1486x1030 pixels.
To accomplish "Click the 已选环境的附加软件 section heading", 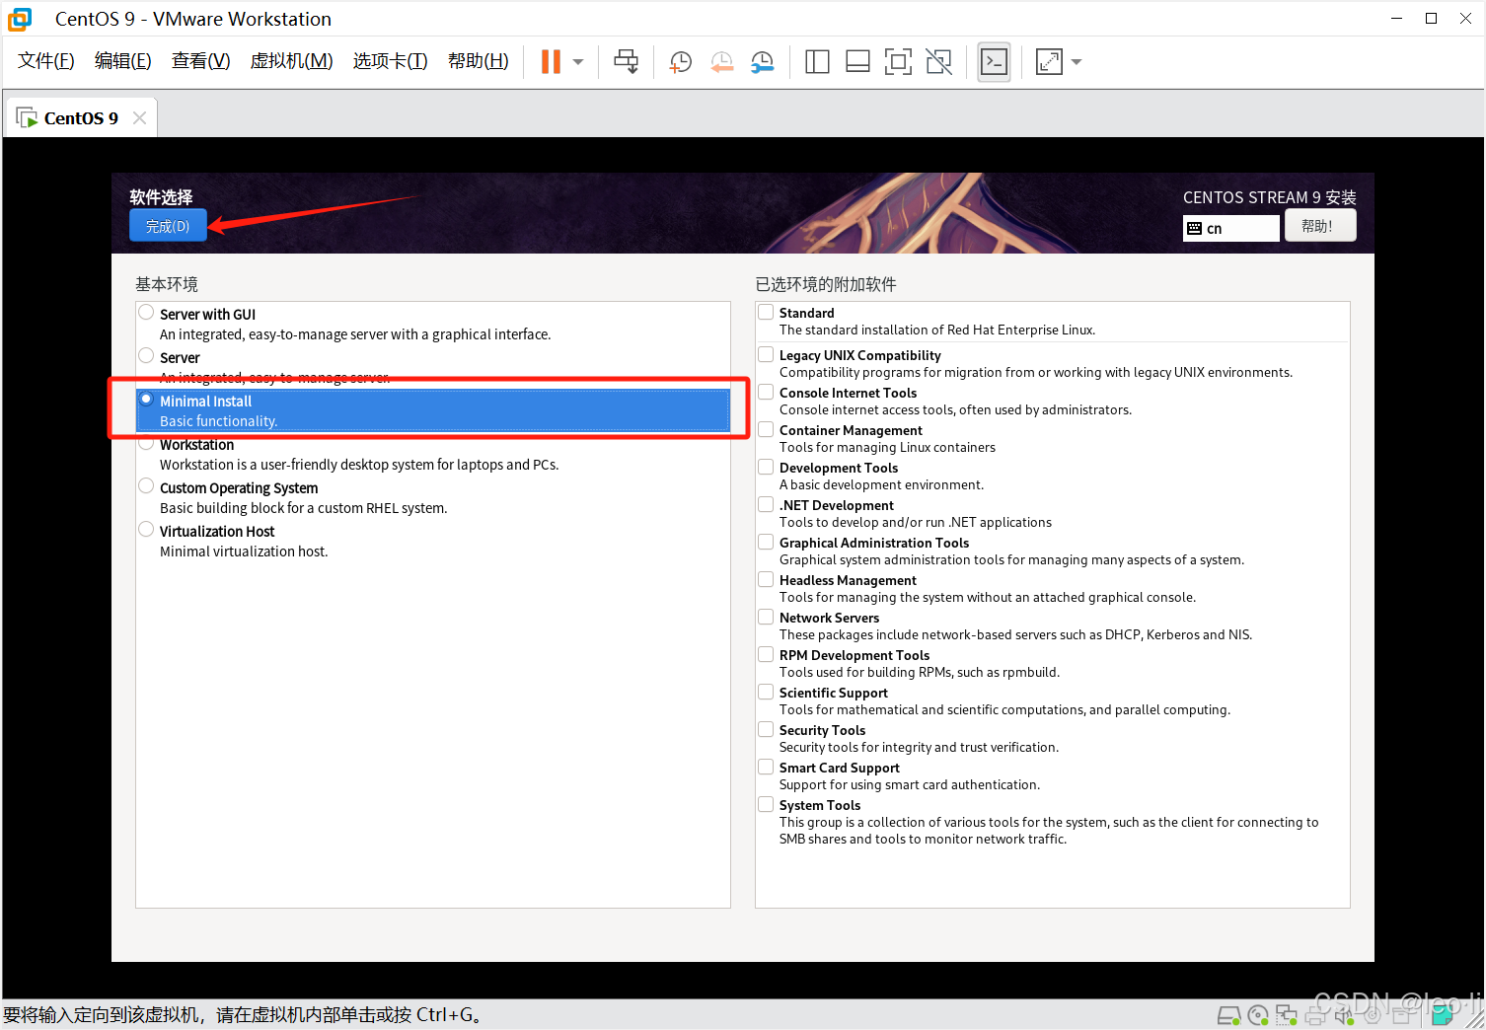I will tap(826, 284).
